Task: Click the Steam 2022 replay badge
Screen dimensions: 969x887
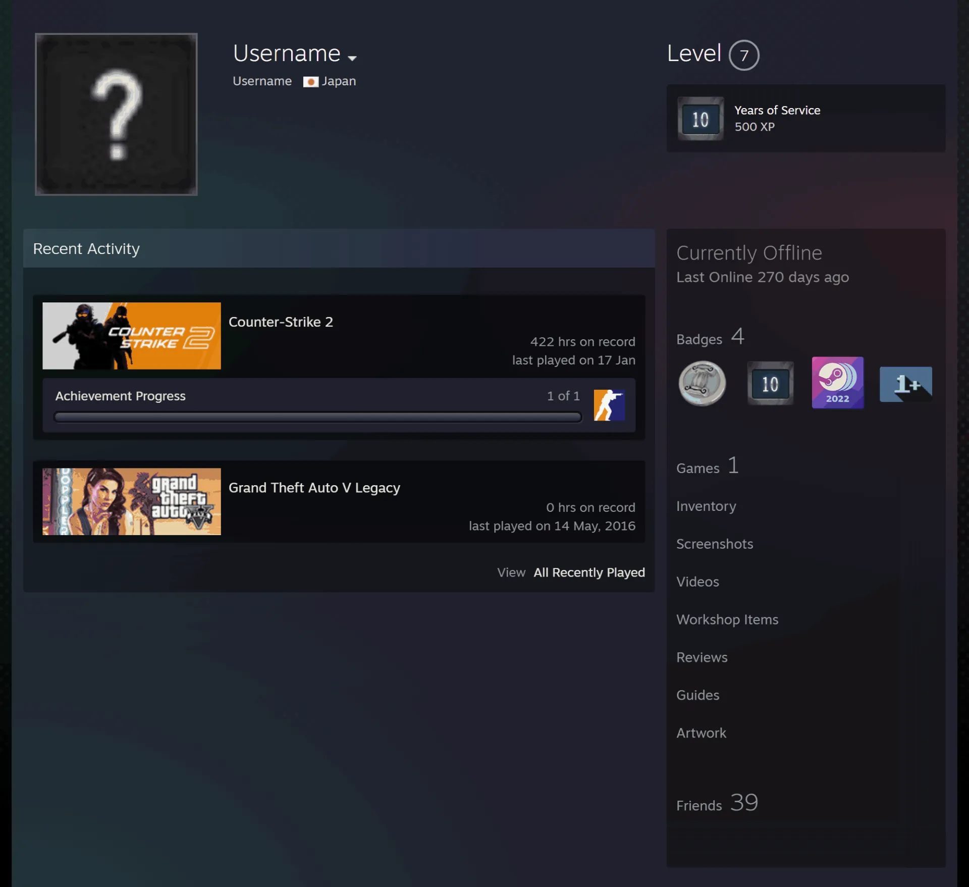Action: coord(837,383)
